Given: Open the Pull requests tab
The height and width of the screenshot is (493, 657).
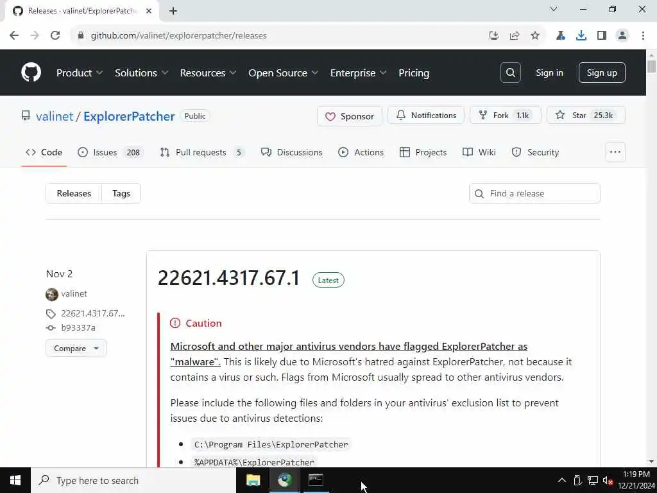Looking at the screenshot, I should click(x=202, y=151).
